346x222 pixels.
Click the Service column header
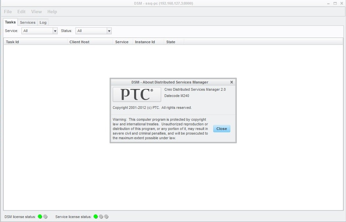(x=123, y=42)
